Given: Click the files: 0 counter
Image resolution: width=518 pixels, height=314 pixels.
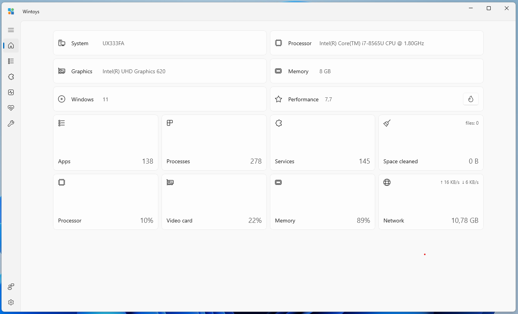Looking at the screenshot, I should coord(472,123).
